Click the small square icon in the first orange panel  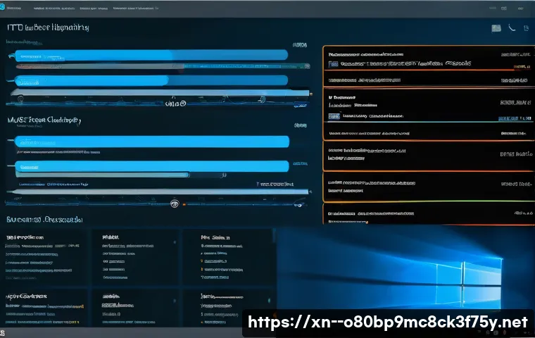click(334, 63)
